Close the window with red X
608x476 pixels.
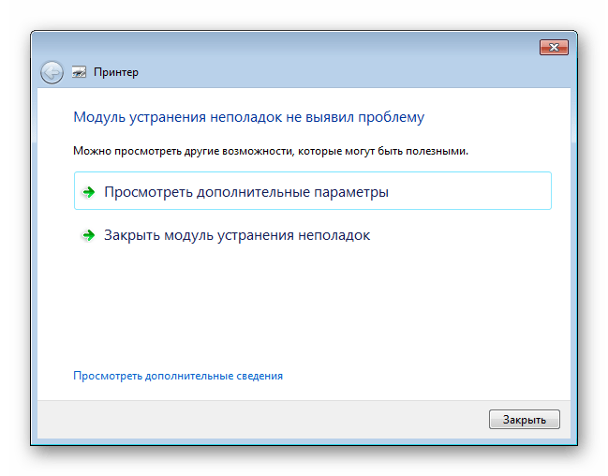tap(554, 48)
